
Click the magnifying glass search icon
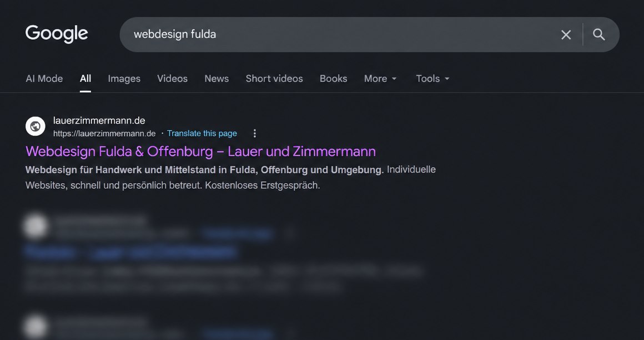point(599,35)
